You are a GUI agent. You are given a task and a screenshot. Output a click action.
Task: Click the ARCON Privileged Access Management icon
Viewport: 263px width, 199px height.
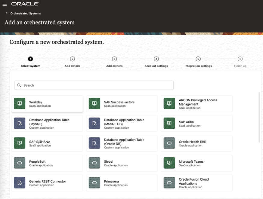[x=169, y=104]
